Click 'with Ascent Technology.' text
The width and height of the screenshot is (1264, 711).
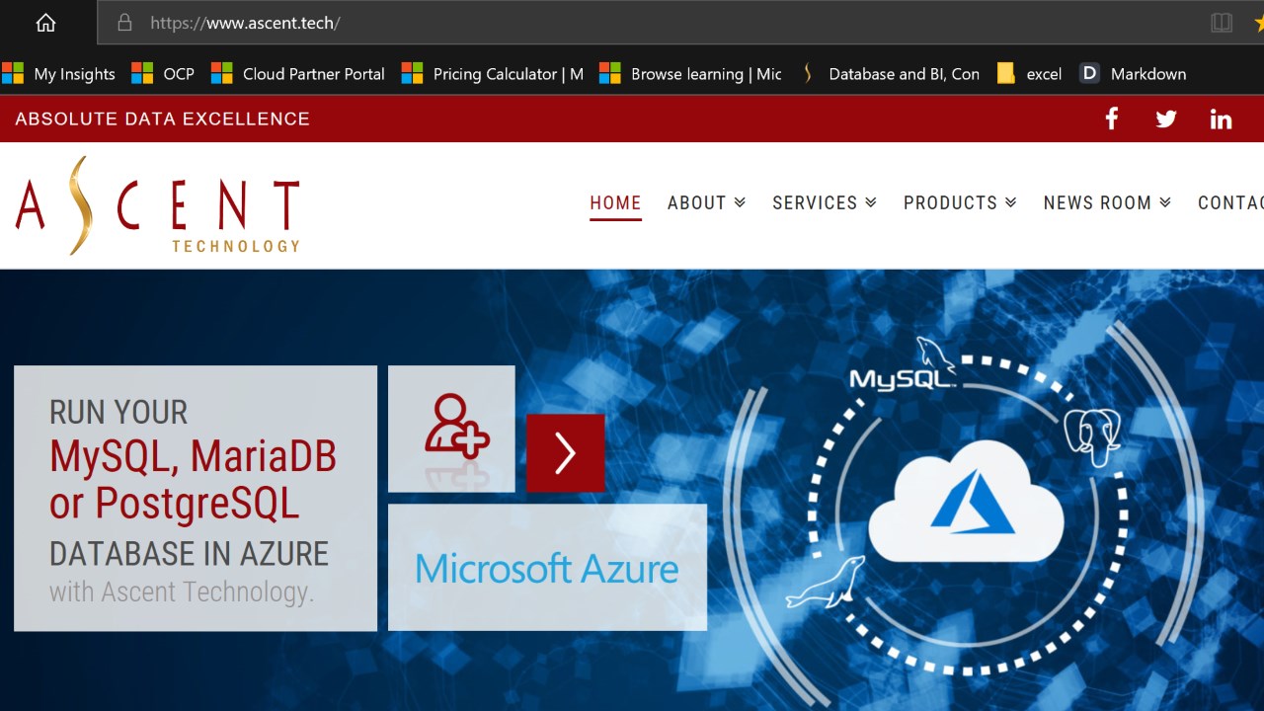[x=182, y=592]
